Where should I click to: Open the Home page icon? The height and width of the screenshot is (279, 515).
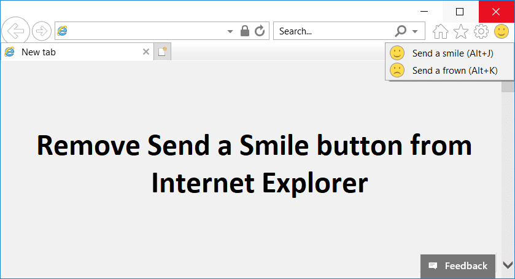click(441, 31)
